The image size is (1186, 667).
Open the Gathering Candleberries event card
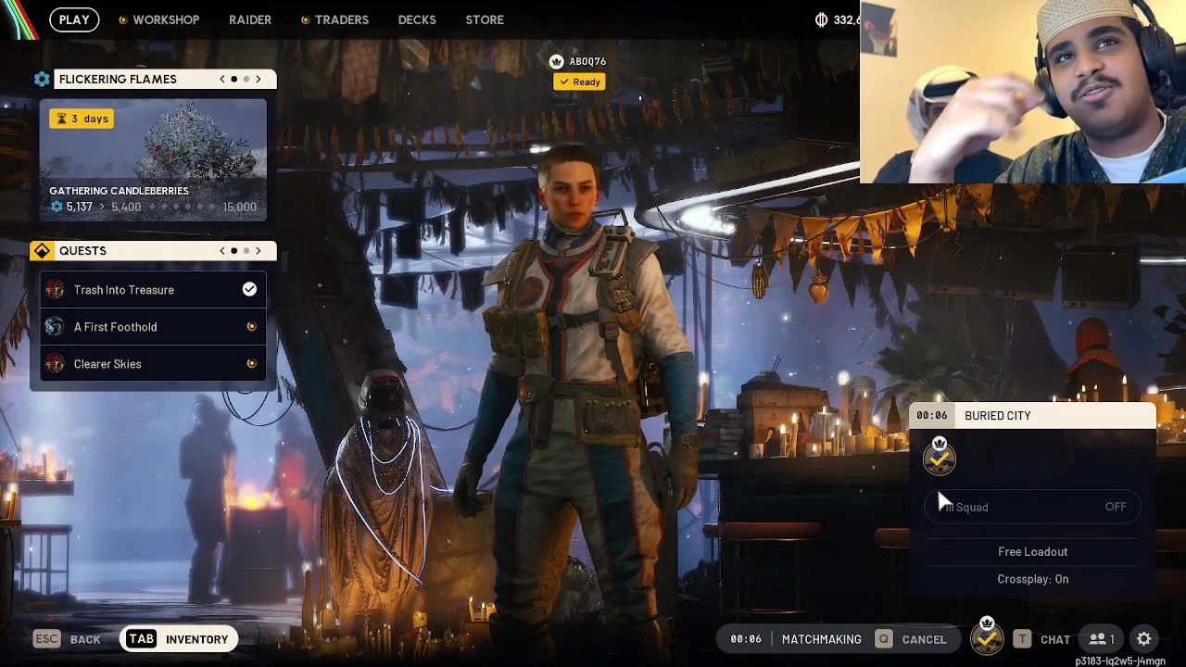(x=153, y=159)
